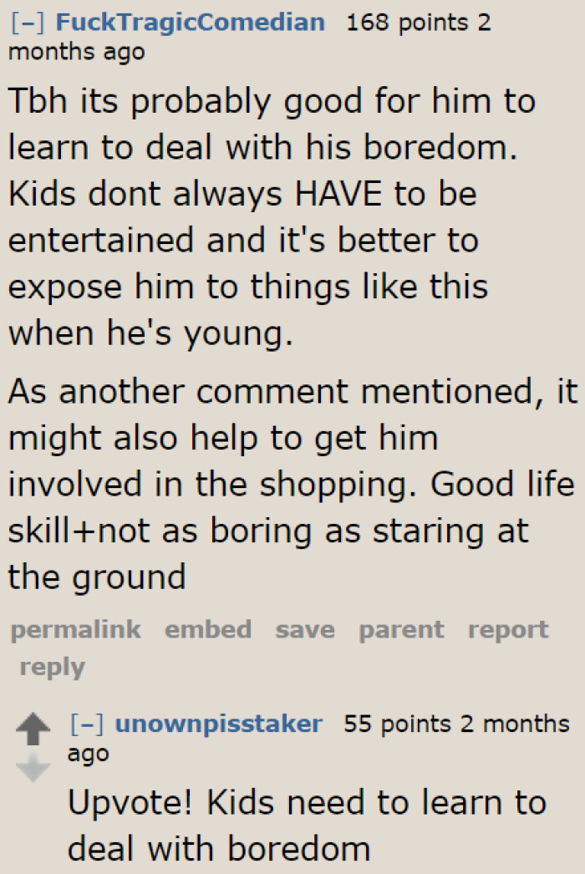
Task: Reply to FuckTragicComedian's comment
Action: (52, 666)
